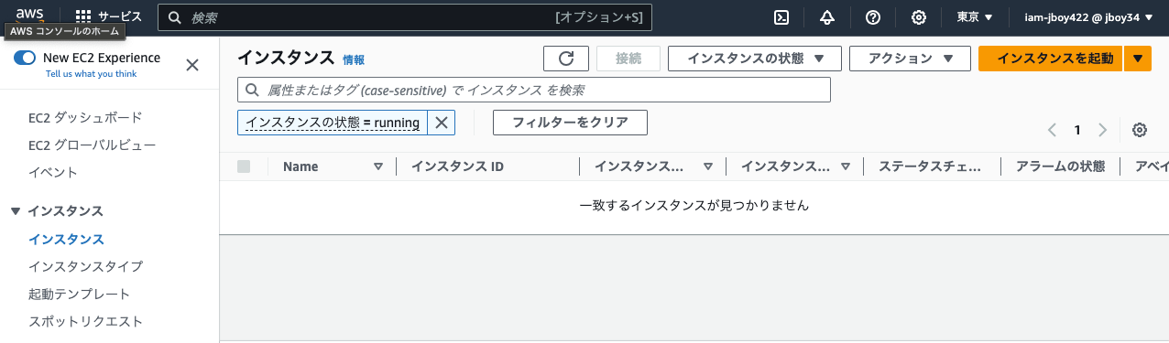Image resolution: width=1169 pixels, height=343 pixels.
Task: Open インスタンスタイプ in sidebar
Action: point(85,266)
